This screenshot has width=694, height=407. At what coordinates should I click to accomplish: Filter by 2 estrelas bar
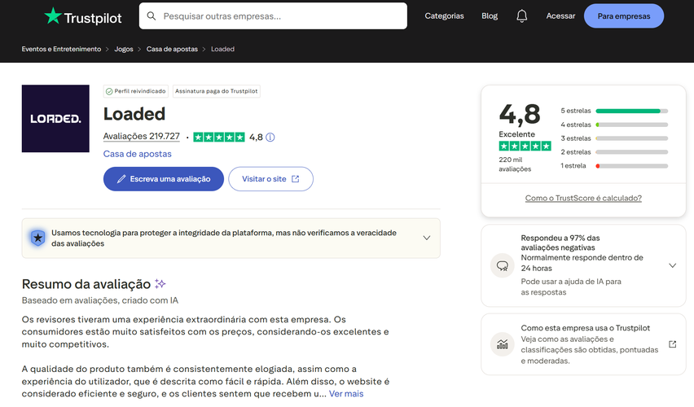pos(614,152)
